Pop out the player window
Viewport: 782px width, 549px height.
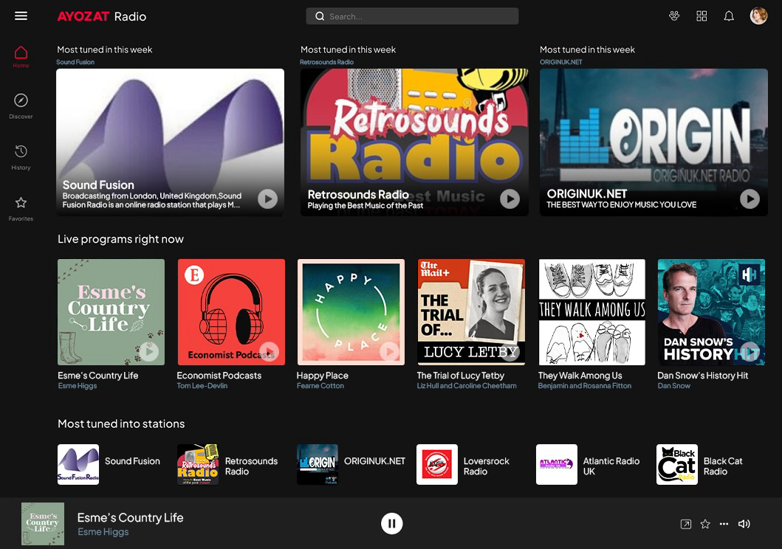686,524
